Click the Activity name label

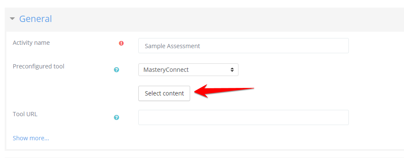click(31, 43)
